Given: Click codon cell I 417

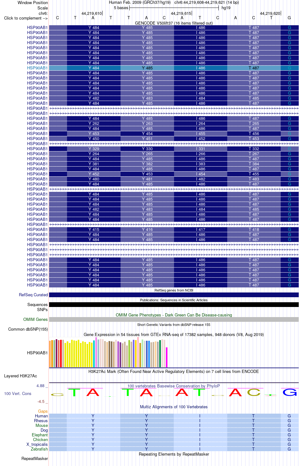Looking at the screenshot, I should (x=200, y=229).
